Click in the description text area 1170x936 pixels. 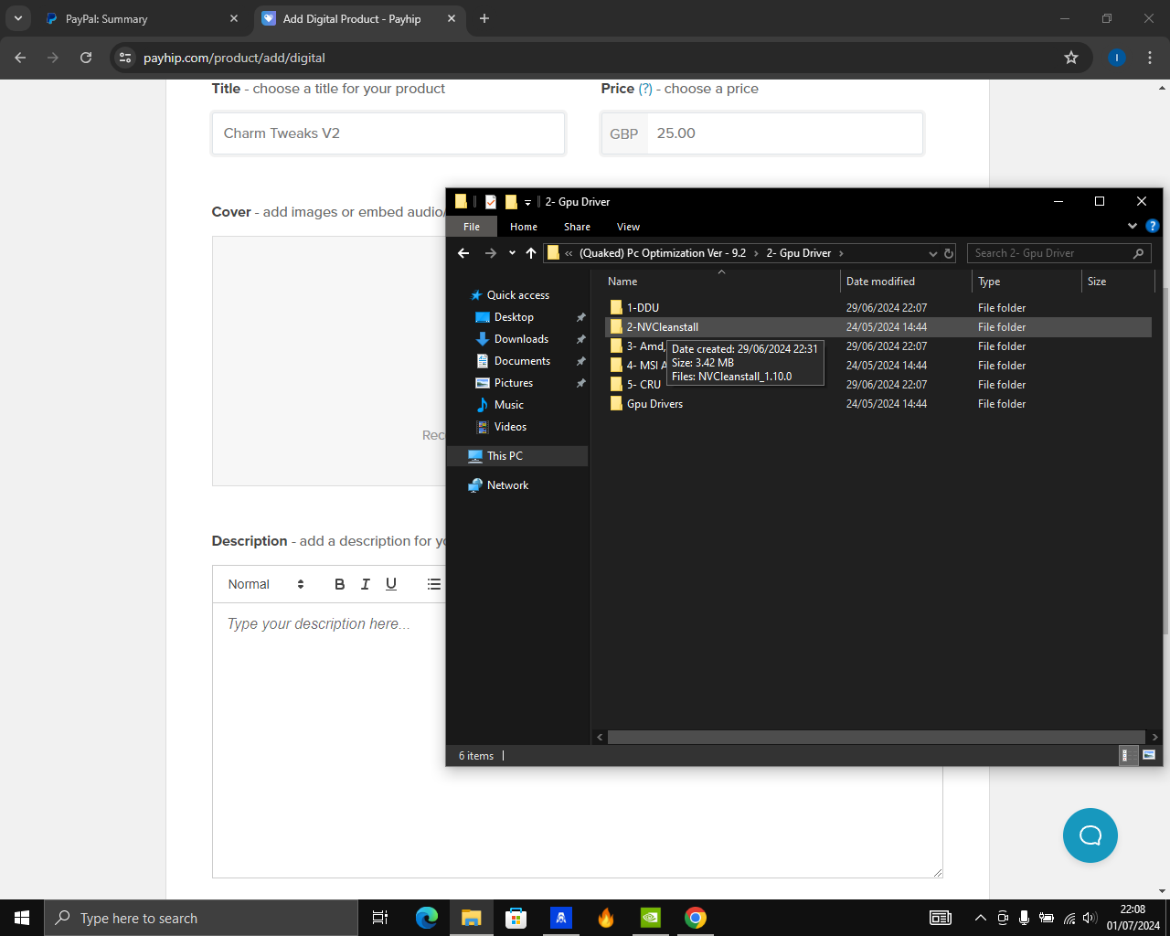click(578, 740)
